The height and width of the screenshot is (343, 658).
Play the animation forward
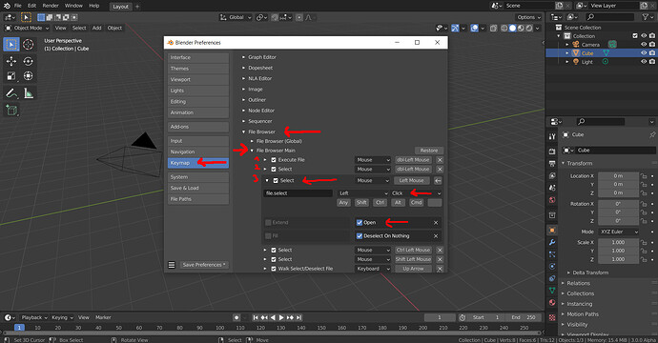281,317
